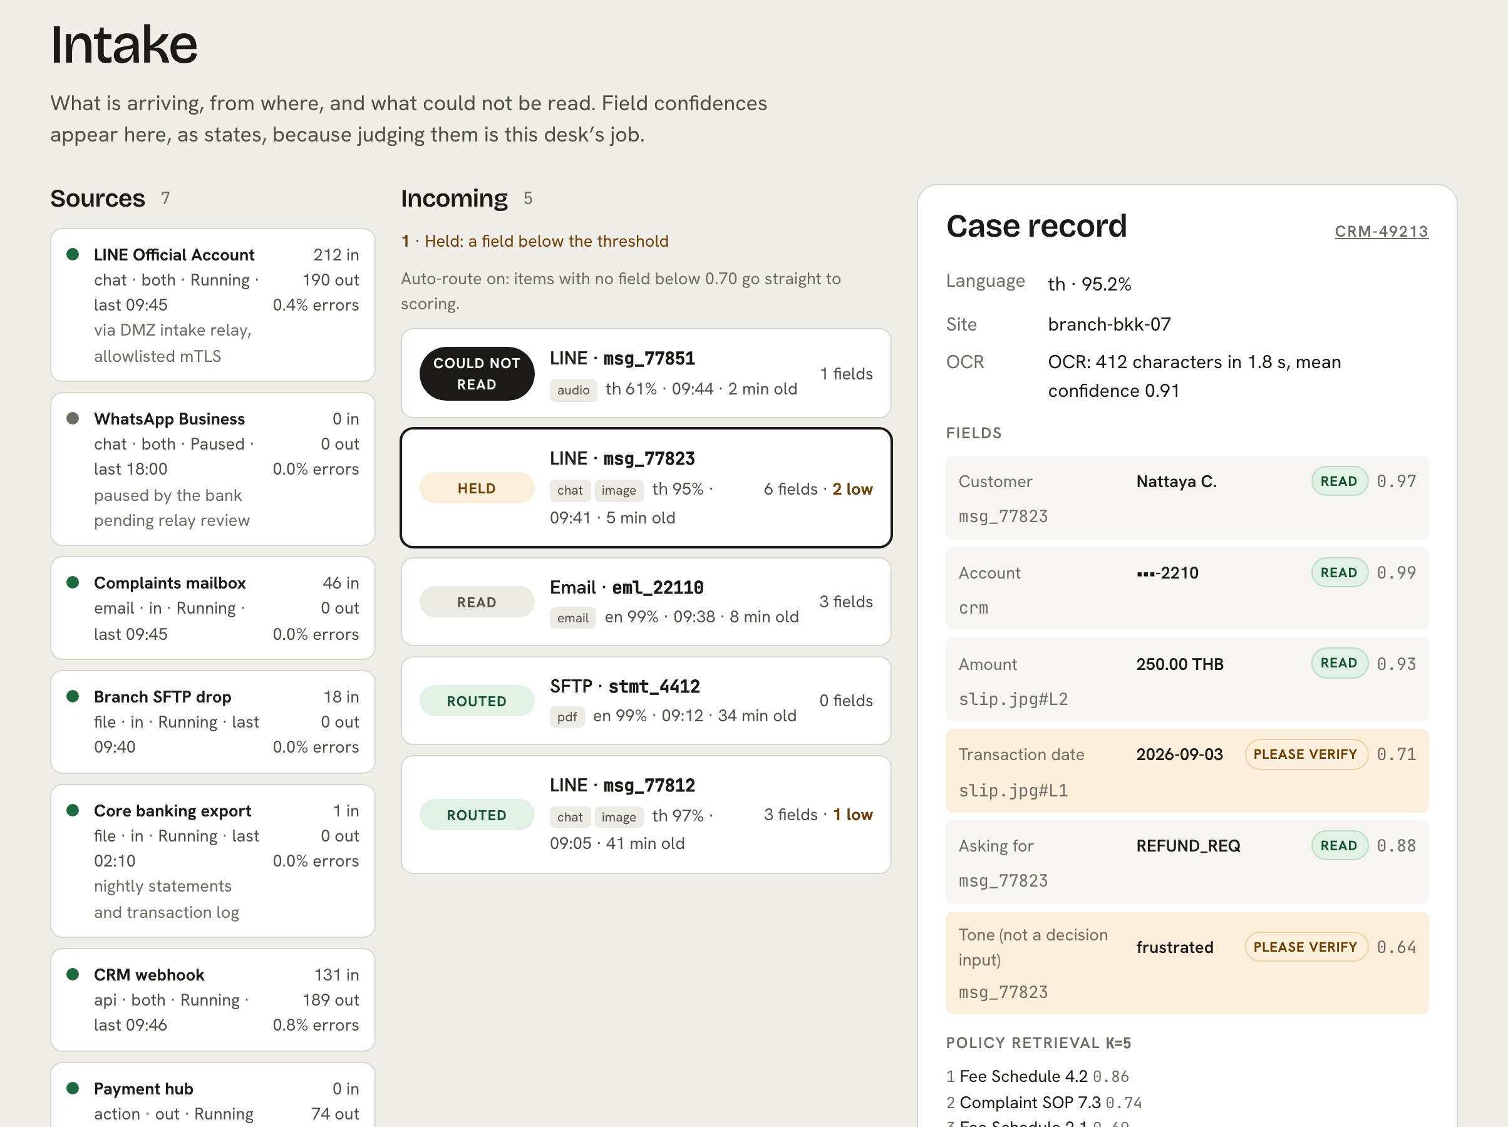Image resolution: width=1508 pixels, height=1127 pixels.
Task: Click the slip.jpg#L1 source reference
Action: tap(1013, 790)
